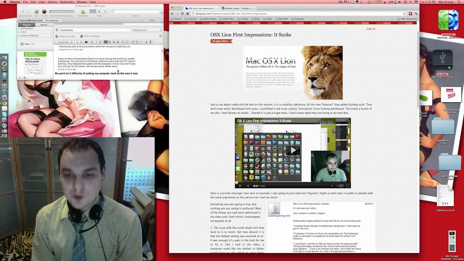Click the Sync icon in Evernote

(x=37, y=12)
